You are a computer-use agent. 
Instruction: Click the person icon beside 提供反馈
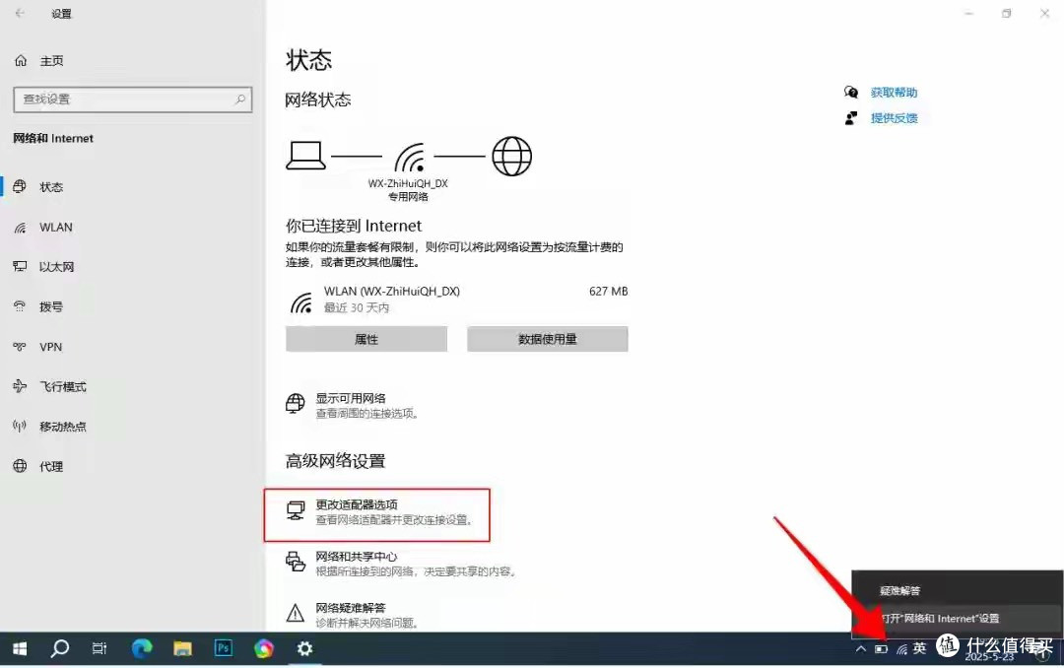coord(850,118)
